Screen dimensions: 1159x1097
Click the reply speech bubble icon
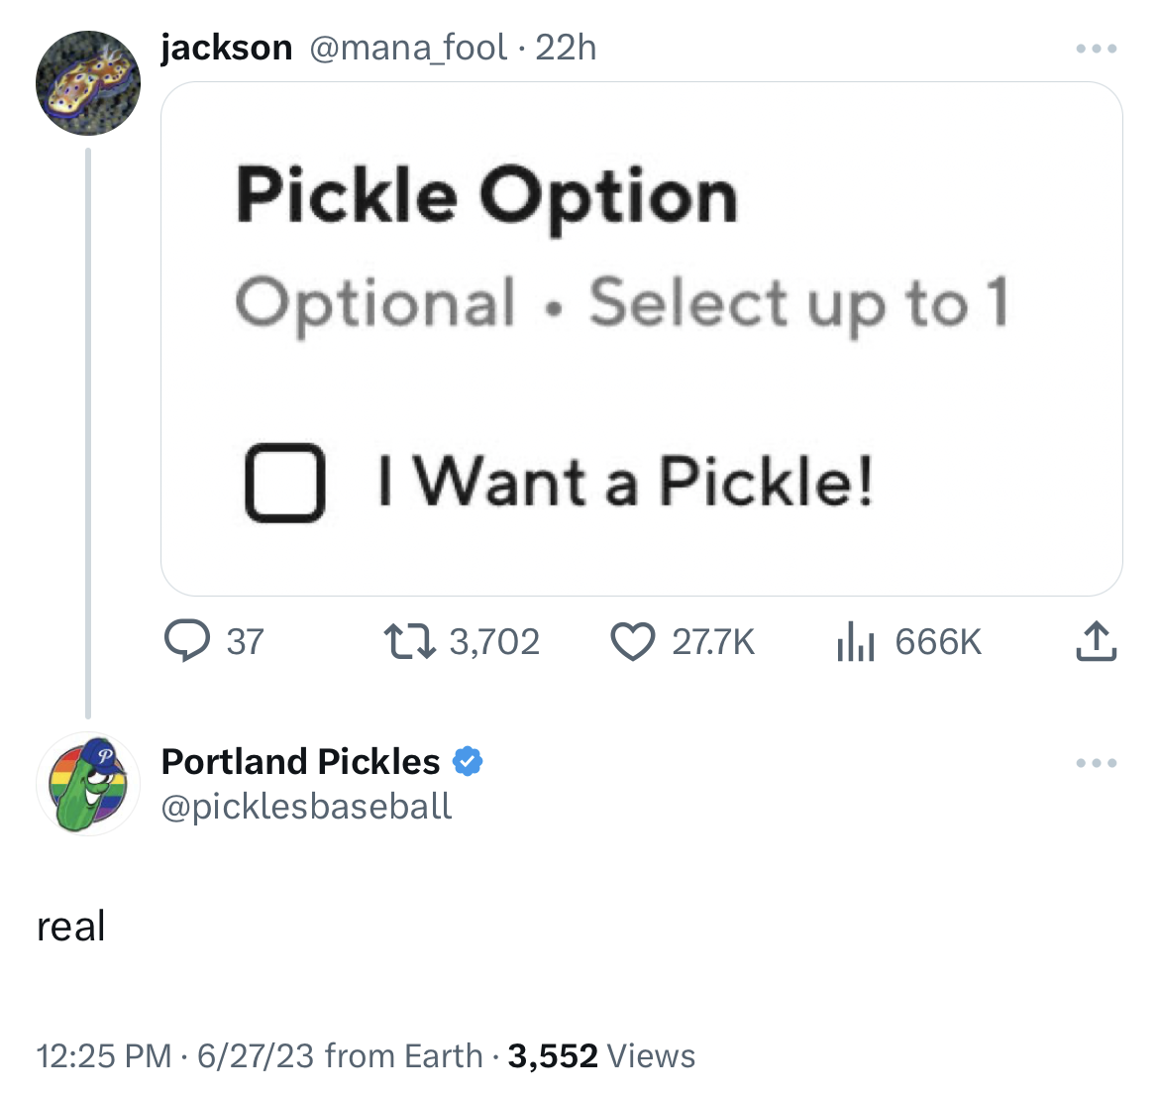tap(186, 641)
